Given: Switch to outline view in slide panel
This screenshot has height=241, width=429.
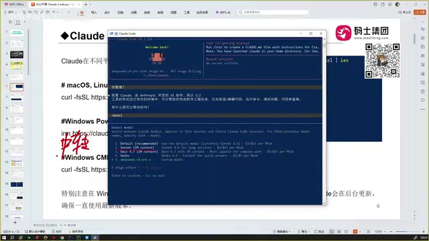Looking at the screenshot, I should coord(11,22).
